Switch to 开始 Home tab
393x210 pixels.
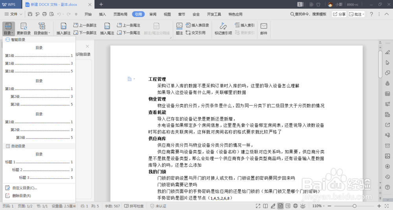click(x=88, y=14)
